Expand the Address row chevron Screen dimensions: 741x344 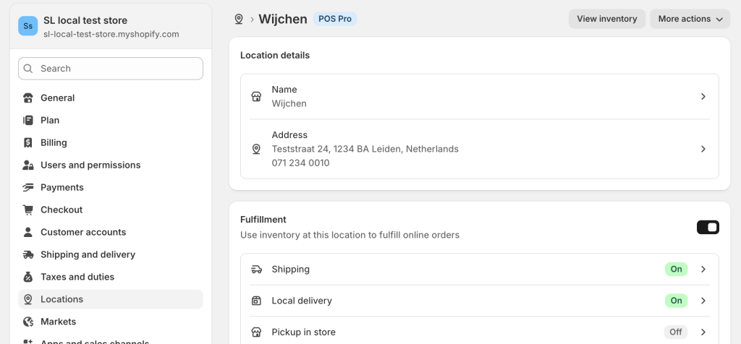click(703, 149)
